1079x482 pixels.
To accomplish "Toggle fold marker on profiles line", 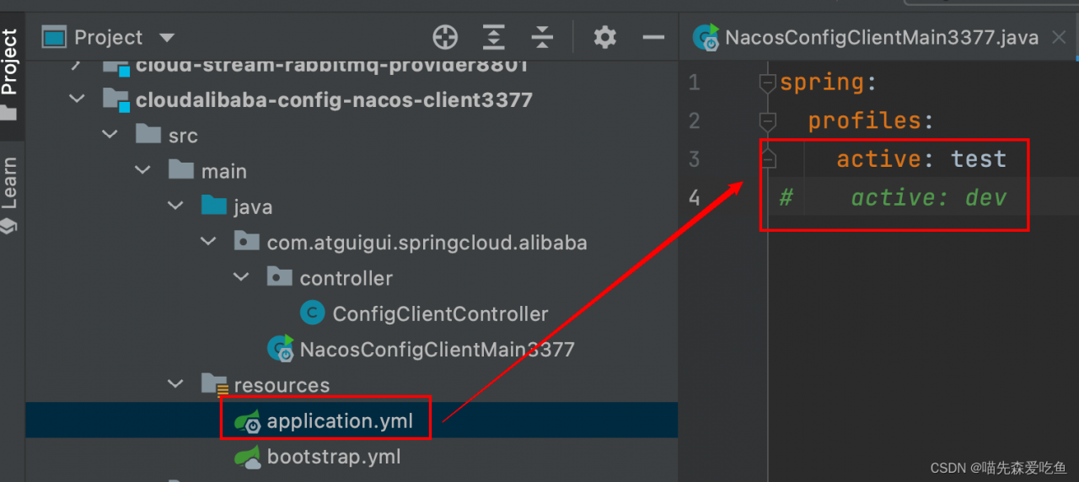I will tap(767, 121).
